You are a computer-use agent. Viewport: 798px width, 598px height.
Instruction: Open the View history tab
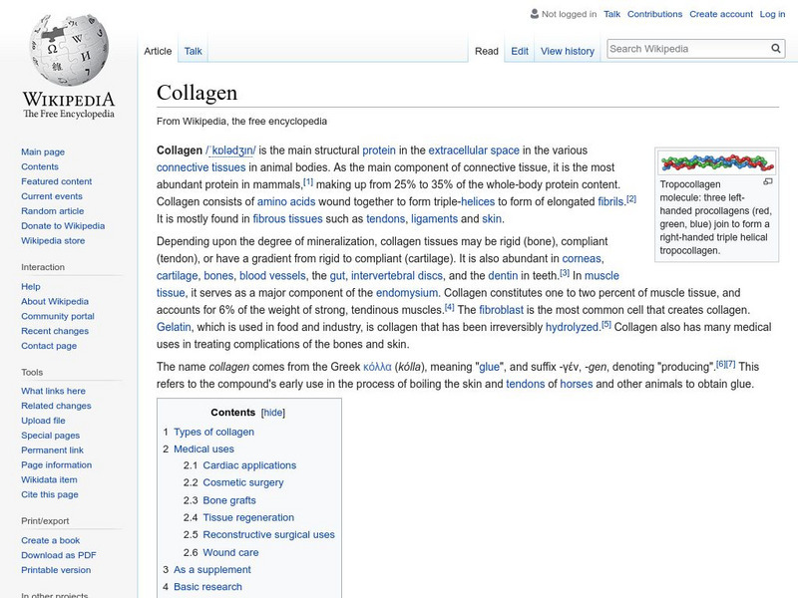(568, 50)
